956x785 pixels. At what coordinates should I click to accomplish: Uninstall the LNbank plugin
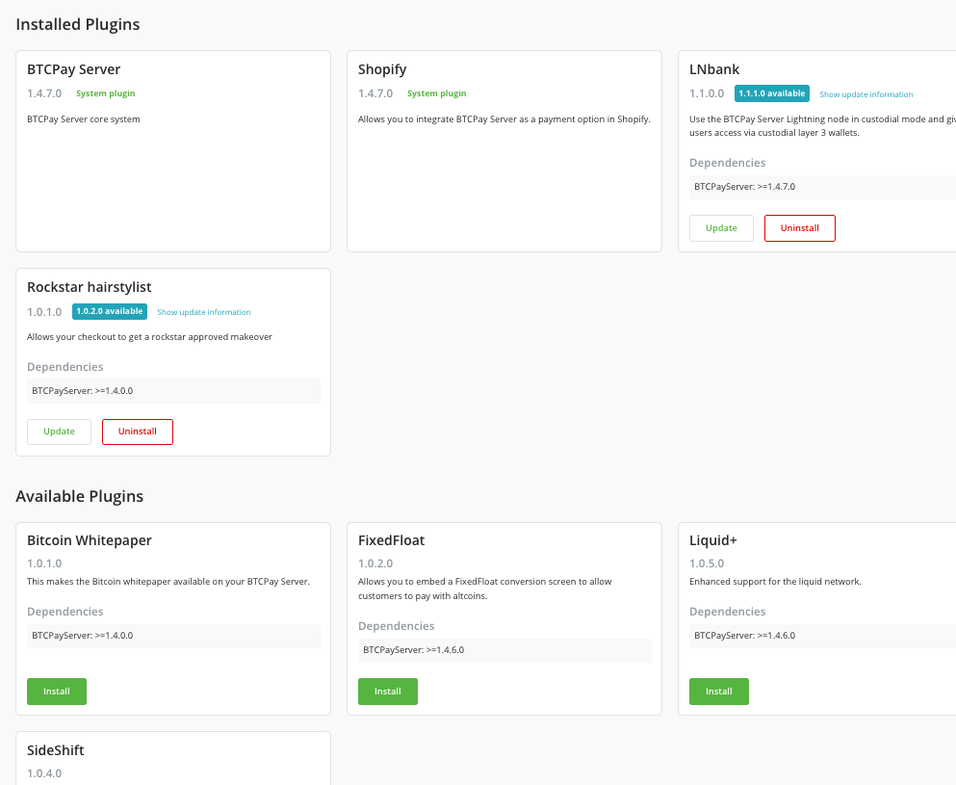[x=800, y=228]
